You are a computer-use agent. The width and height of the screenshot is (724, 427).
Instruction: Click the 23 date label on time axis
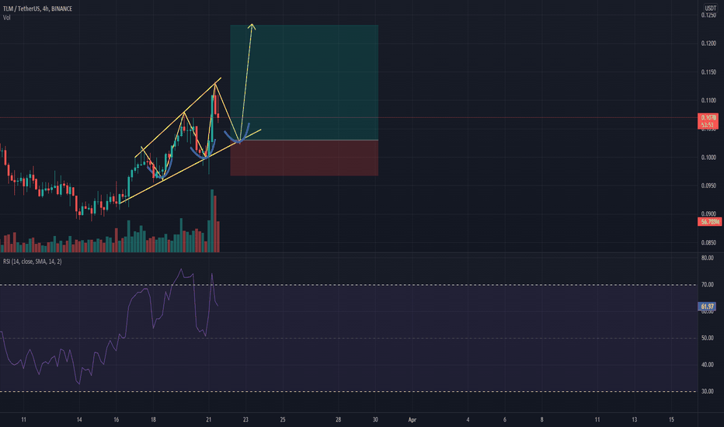coord(245,419)
